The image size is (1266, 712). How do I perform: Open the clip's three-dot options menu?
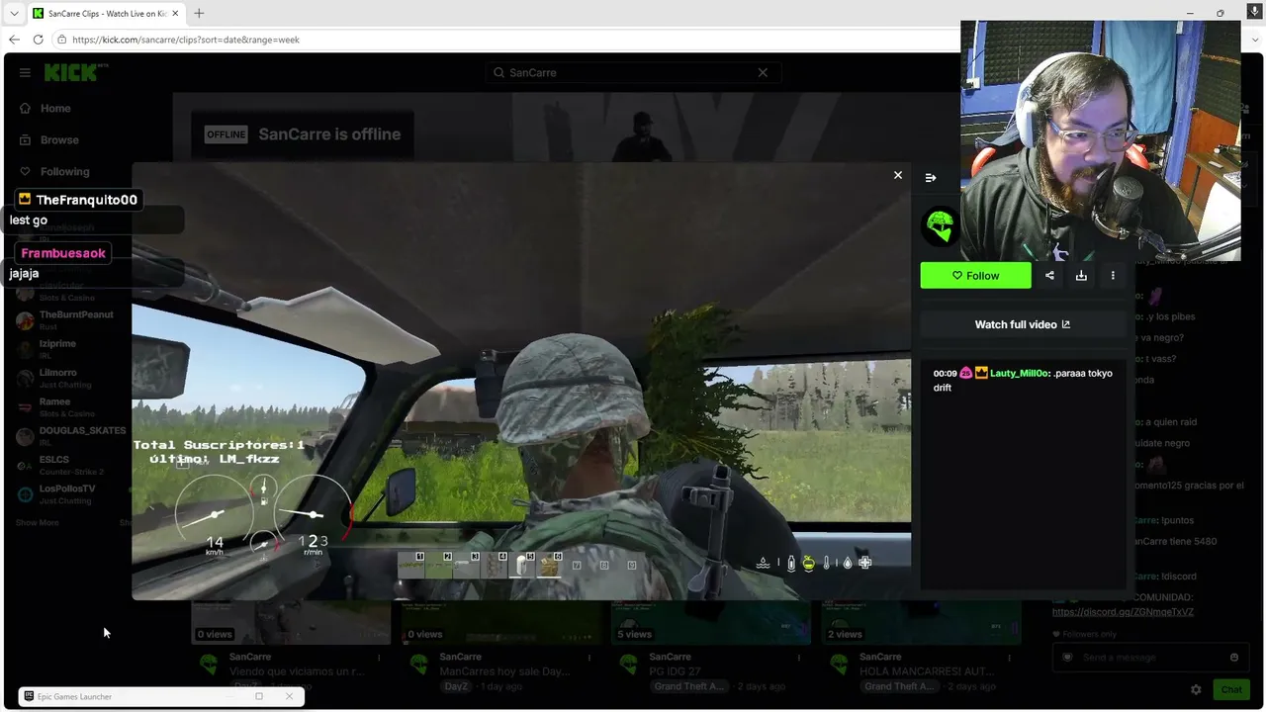coord(1113,276)
